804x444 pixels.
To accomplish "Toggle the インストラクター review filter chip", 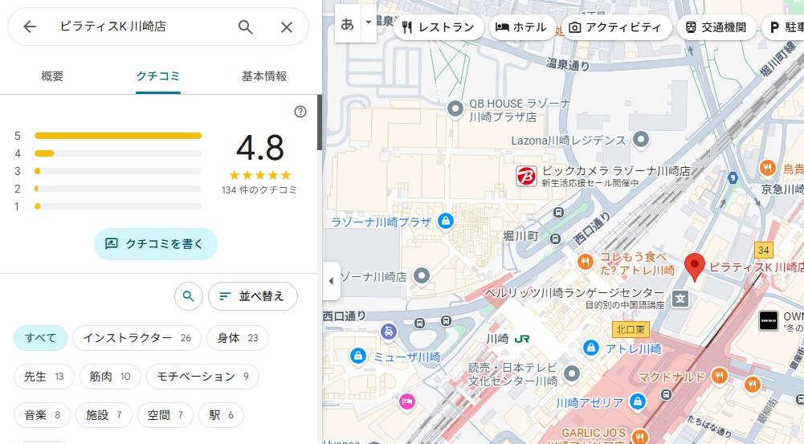I will (137, 338).
